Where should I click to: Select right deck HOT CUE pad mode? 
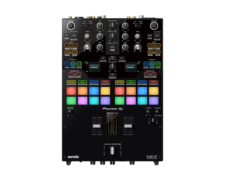(x=120, y=82)
